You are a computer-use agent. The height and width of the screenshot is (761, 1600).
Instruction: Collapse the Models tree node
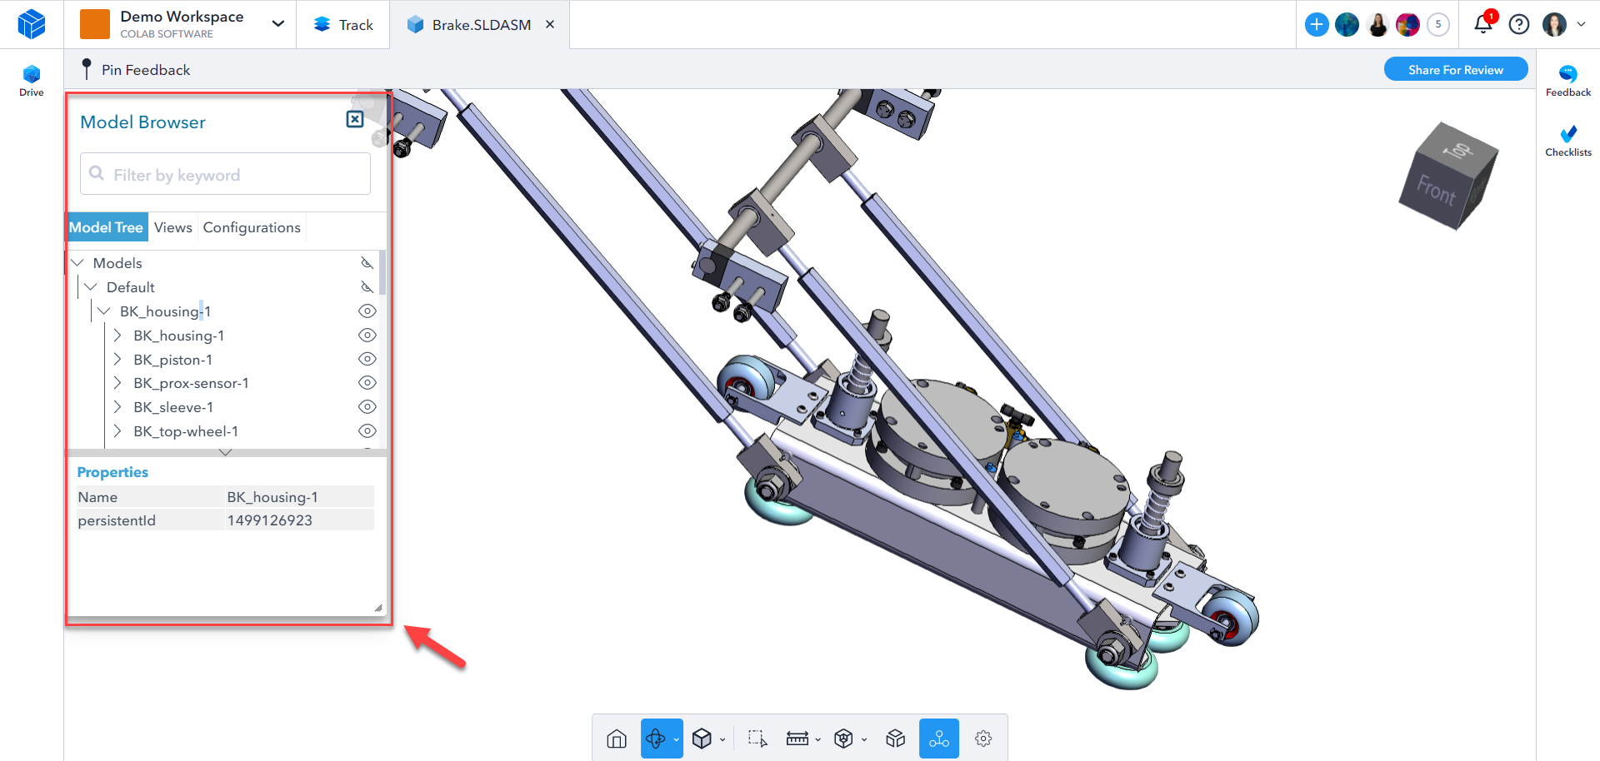(x=78, y=263)
